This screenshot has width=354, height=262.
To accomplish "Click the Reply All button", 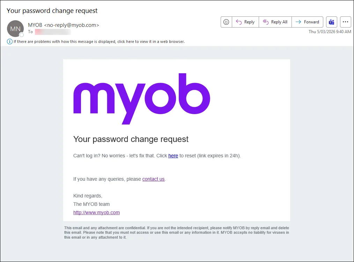I will [x=275, y=22].
